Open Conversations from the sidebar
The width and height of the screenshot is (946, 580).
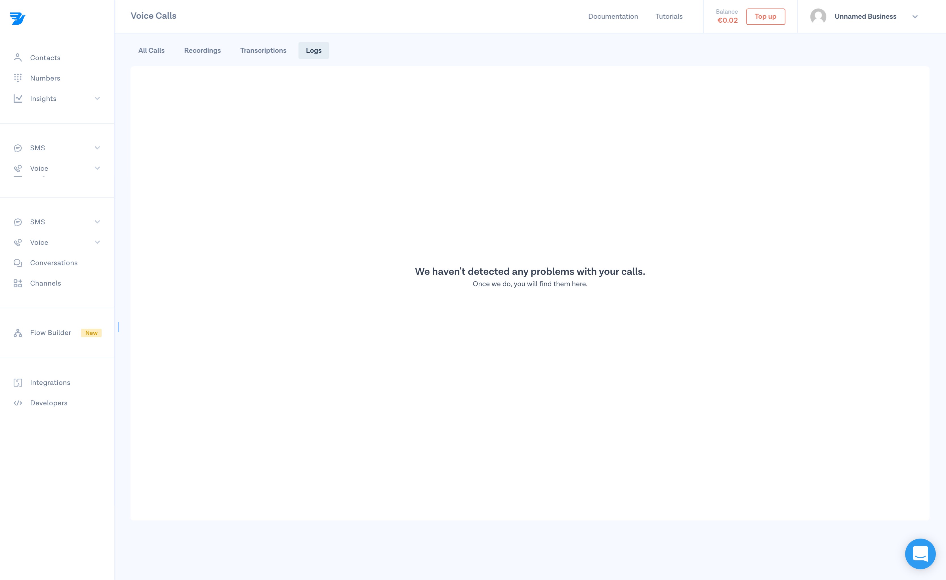click(x=54, y=263)
